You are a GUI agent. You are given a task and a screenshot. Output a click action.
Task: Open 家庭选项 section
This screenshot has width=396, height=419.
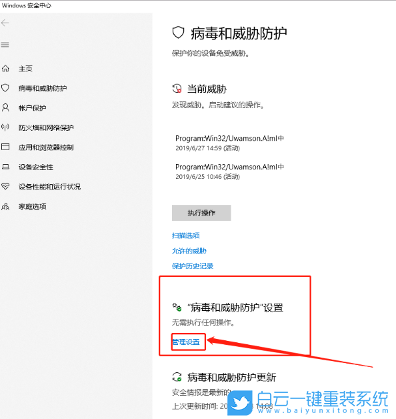point(32,207)
